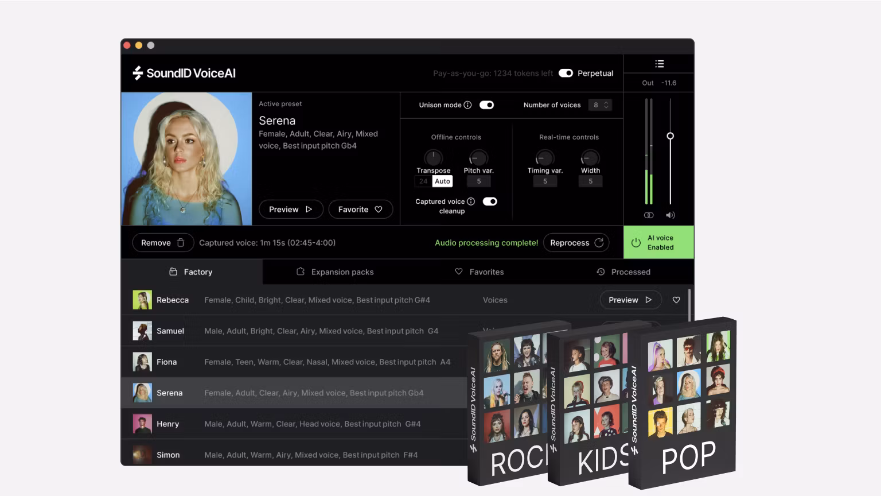Click the Width knob

pos(590,157)
